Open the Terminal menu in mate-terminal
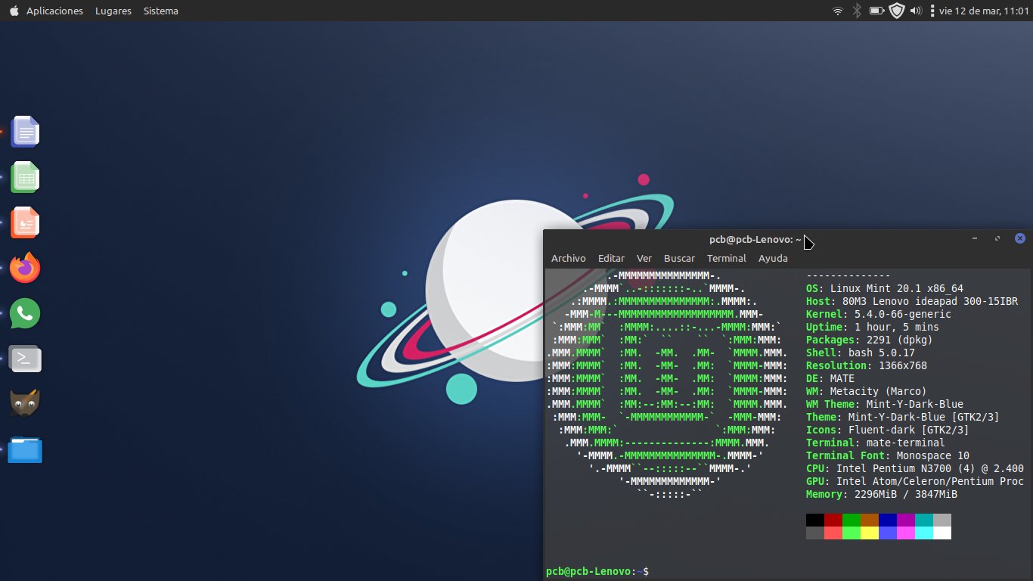Viewport: 1033px width, 581px height. tap(726, 258)
